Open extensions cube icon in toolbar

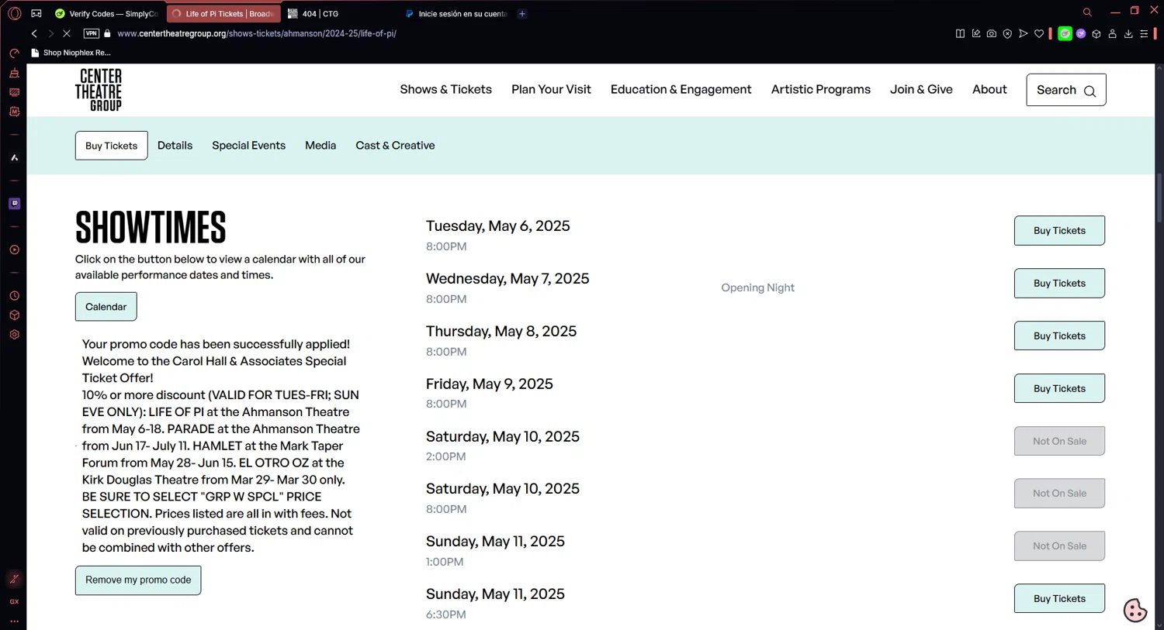click(1096, 33)
